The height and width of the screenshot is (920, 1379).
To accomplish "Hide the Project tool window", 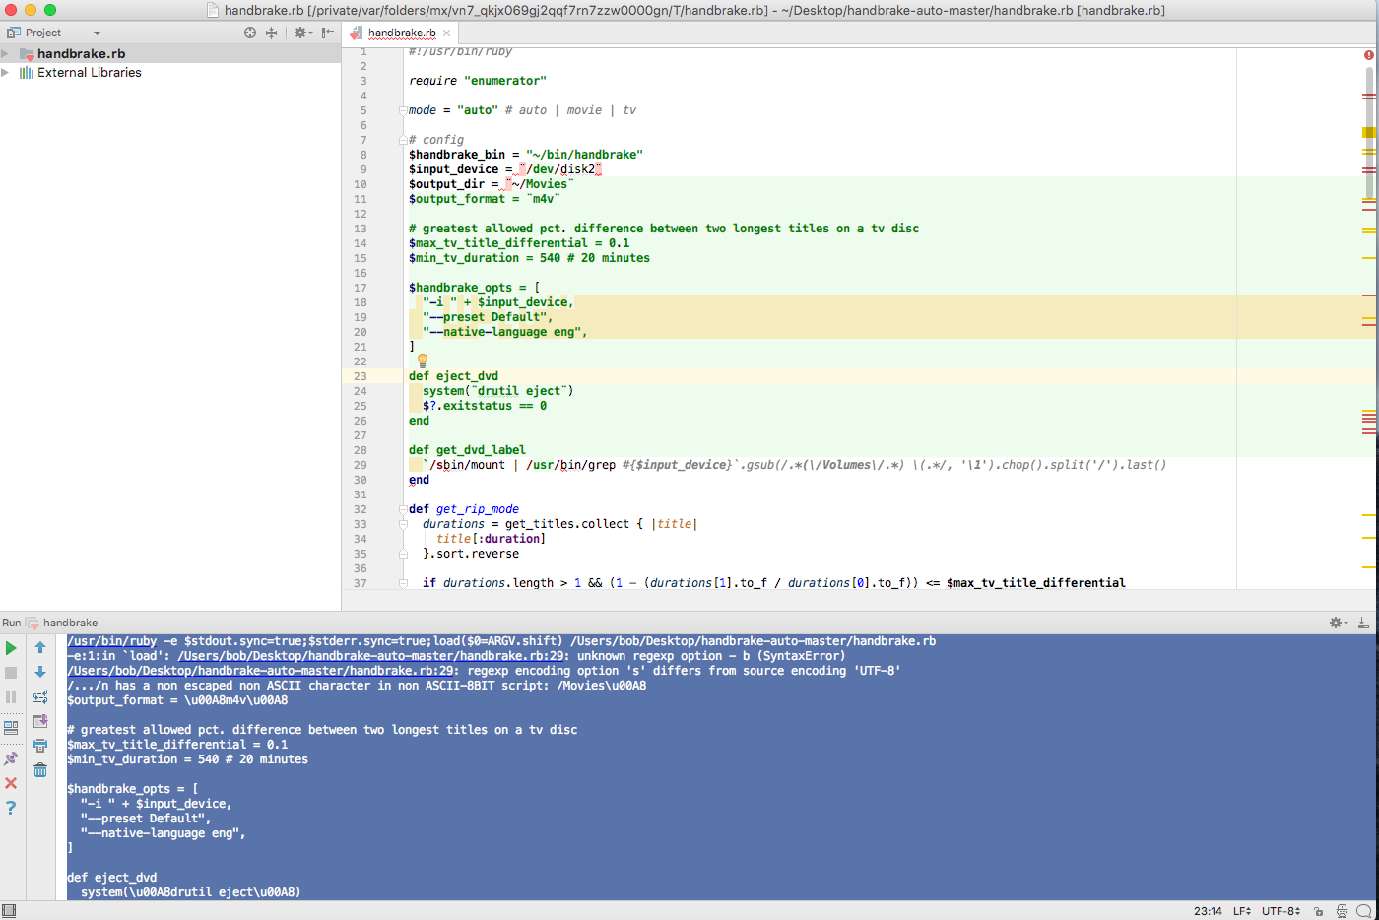I will [x=328, y=33].
